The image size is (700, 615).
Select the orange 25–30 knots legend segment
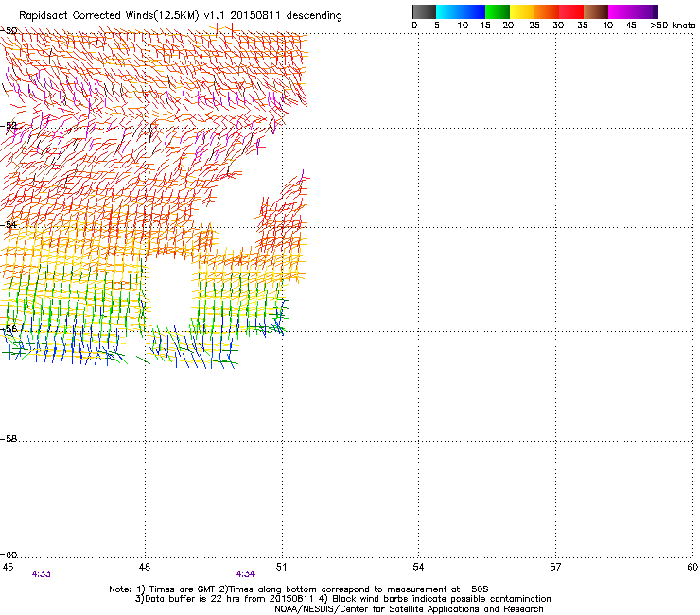(547, 11)
